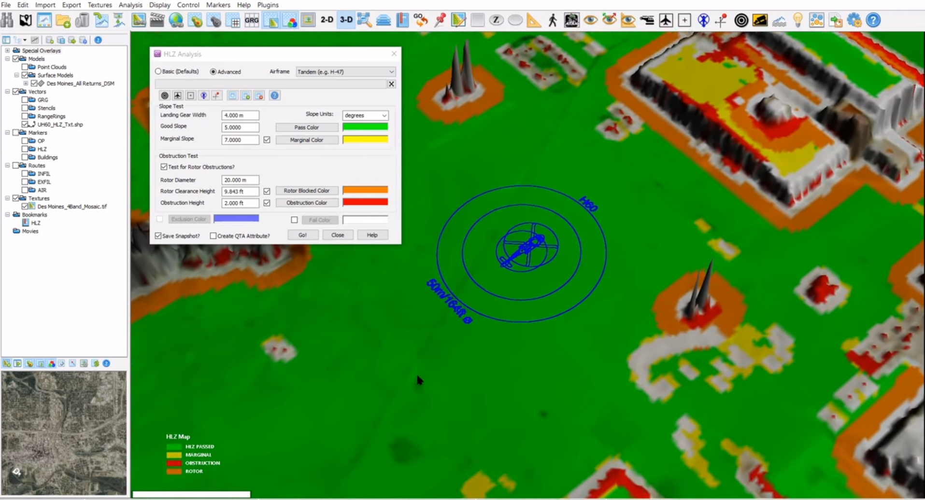This screenshot has width=925, height=500.
Task: Collapse the Vectors tree node
Action: (x=8, y=92)
